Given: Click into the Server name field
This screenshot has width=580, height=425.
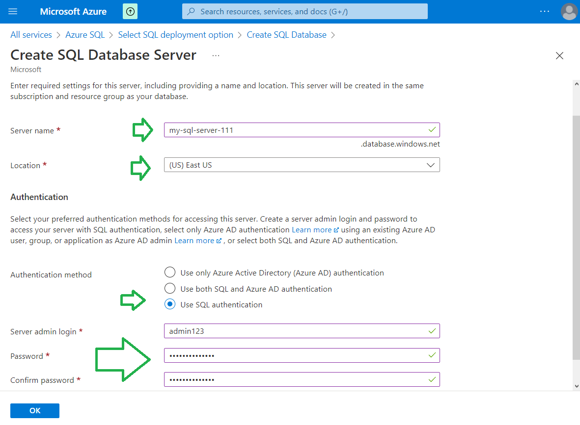Looking at the screenshot, I should pyautogui.click(x=302, y=130).
